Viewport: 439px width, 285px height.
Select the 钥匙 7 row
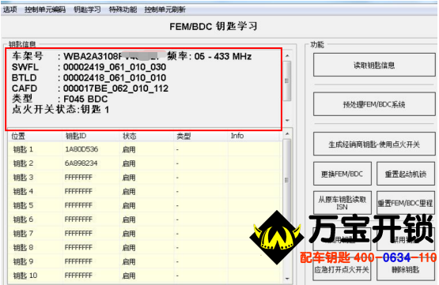click(145, 234)
